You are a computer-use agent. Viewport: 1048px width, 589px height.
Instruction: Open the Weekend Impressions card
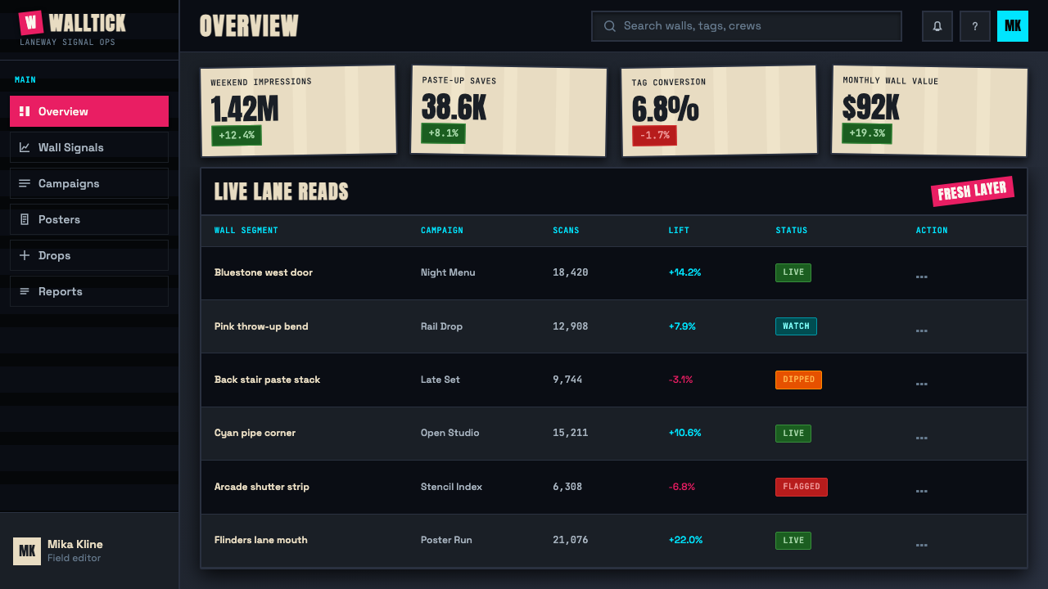click(x=299, y=110)
